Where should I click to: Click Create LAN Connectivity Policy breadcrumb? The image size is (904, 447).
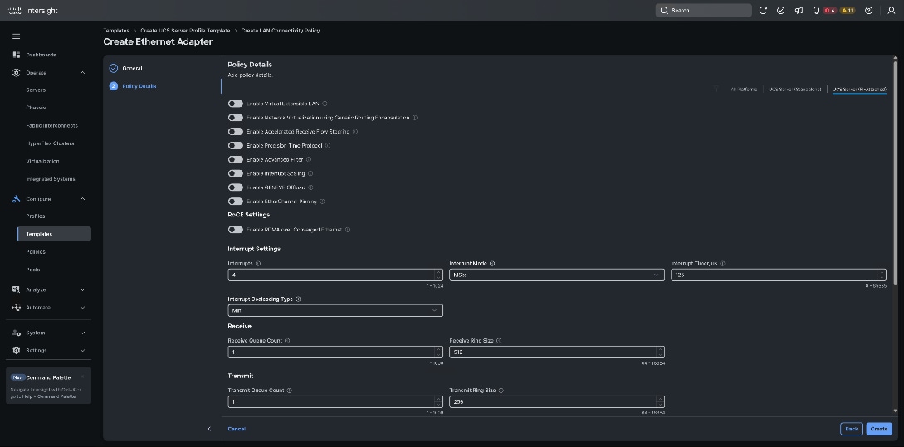coord(281,31)
